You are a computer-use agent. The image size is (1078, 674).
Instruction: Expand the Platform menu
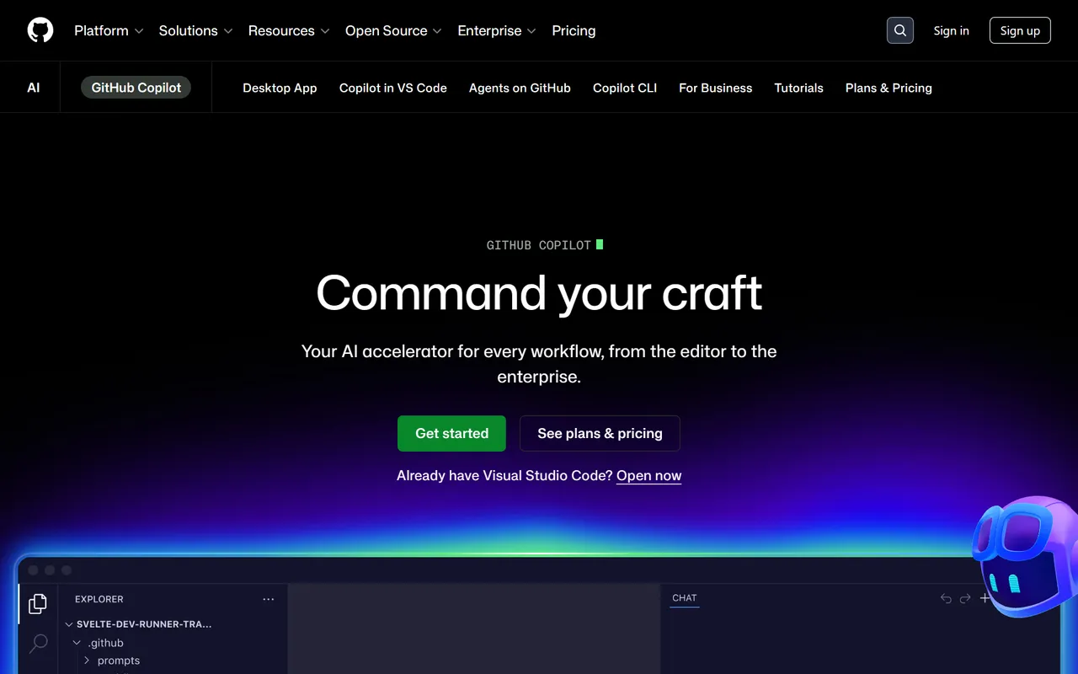pyautogui.click(x=109, y=30)
